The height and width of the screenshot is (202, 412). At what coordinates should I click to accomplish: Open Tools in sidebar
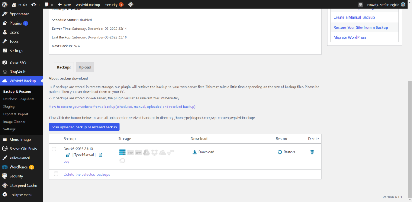point(21,41)
